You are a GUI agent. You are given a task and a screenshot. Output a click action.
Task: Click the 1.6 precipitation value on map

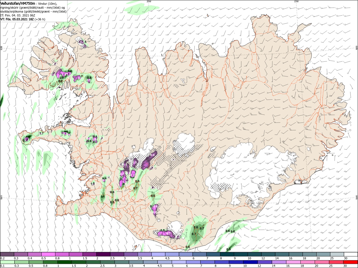93,184
